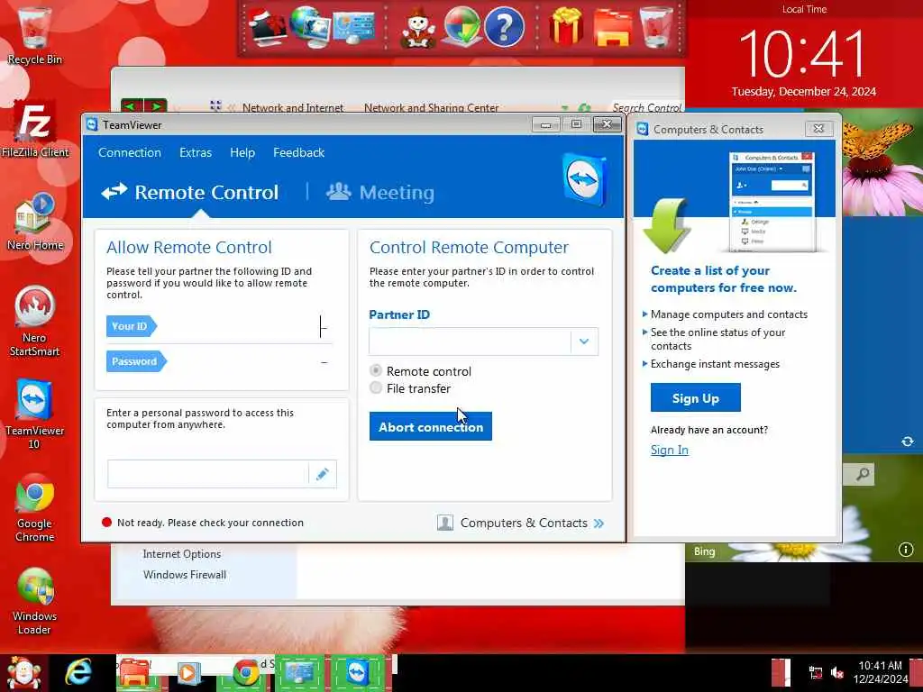Click the Sign Up button

click(x=695, y=398)
